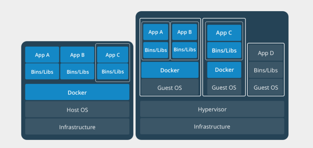Click App B in the Host OS diagram
Viewport: 313px width, 148px height.
click(77, 54)
